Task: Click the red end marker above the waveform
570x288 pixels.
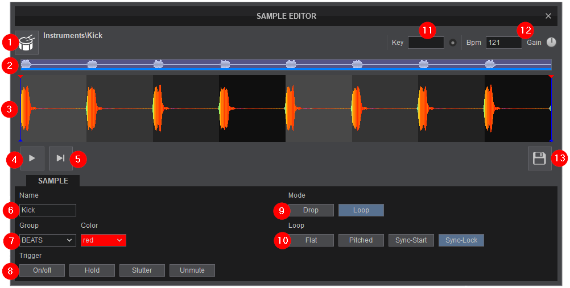Action: pos(551,76)
